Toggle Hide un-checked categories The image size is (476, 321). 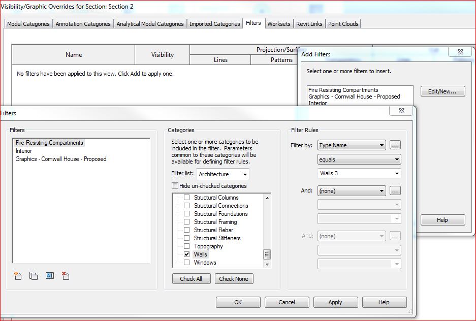174,185
